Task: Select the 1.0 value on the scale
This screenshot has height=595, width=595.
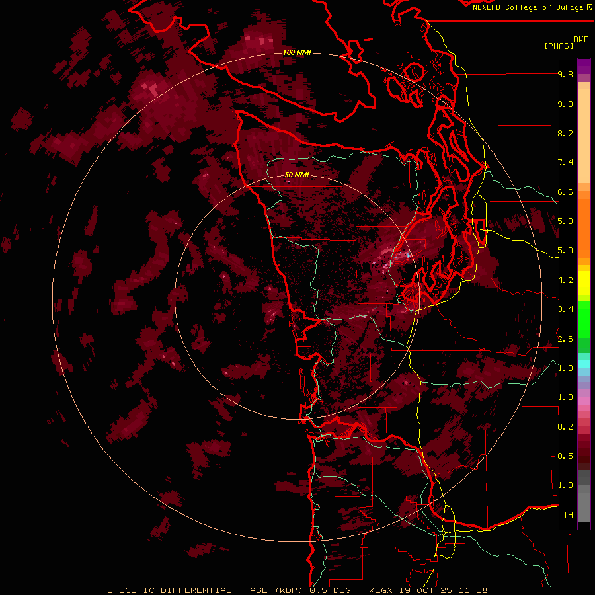Action: coord(565,397)
